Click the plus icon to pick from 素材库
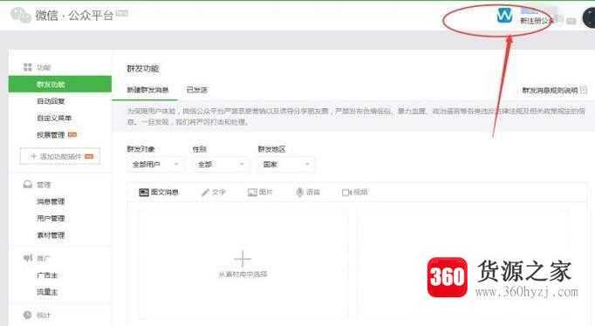The width and height of the screenshot is (595, 326). pos(243,259)
